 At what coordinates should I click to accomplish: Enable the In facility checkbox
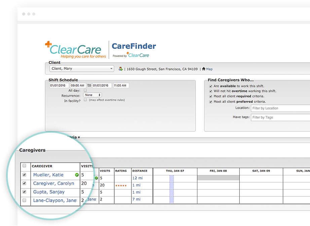coord(85,100)
